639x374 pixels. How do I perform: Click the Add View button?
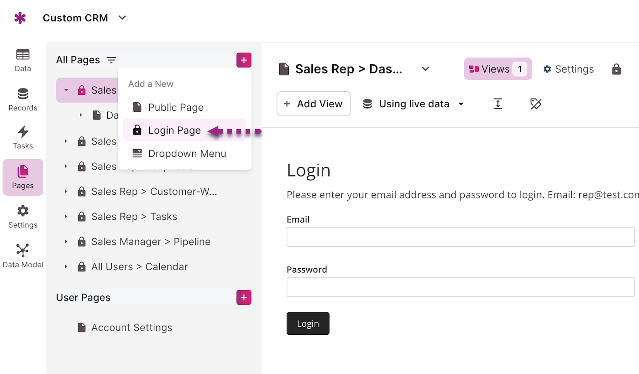coord(314,104)
